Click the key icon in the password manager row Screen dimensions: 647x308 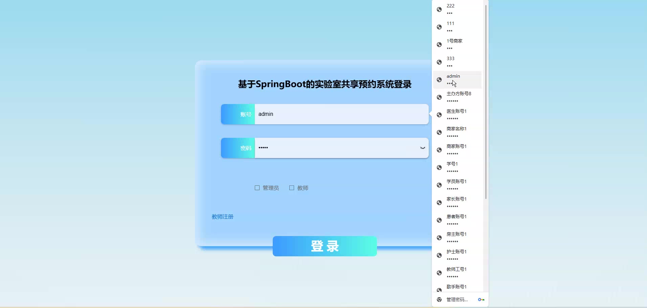tap(481, 300)
